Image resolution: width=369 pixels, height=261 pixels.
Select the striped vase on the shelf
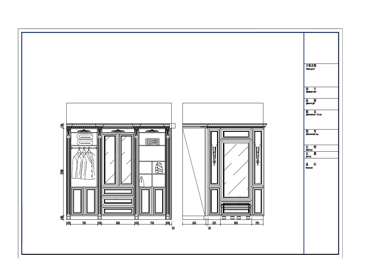[159, 168]
